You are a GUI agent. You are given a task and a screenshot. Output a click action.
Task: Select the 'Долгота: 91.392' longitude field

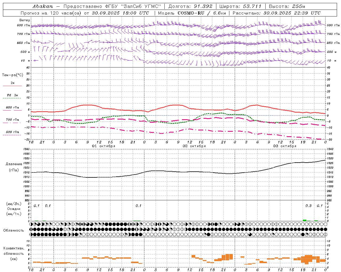coord(190,6)
